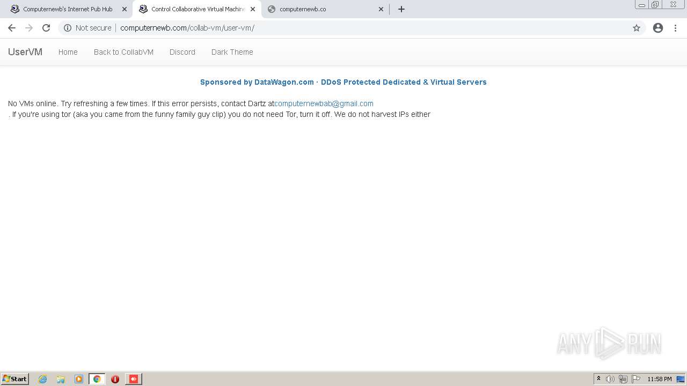Switch to Dark Theme
Image resolution: width=687 pixels, height=386 pixels.
pos(232,52)
